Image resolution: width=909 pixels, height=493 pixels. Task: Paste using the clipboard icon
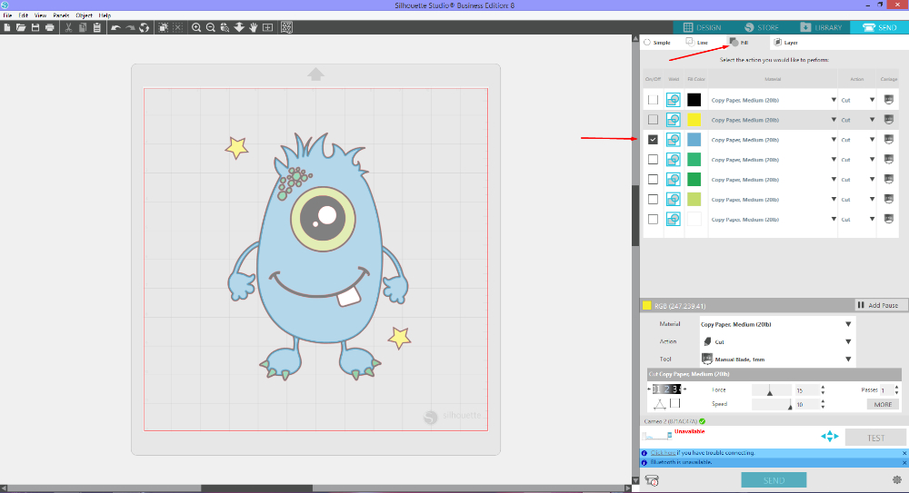click(x=97, y=27)
